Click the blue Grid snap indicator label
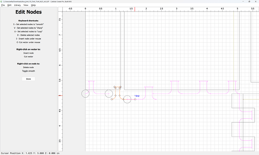Viewport: 259px width, 155px height. pos(137,96)
